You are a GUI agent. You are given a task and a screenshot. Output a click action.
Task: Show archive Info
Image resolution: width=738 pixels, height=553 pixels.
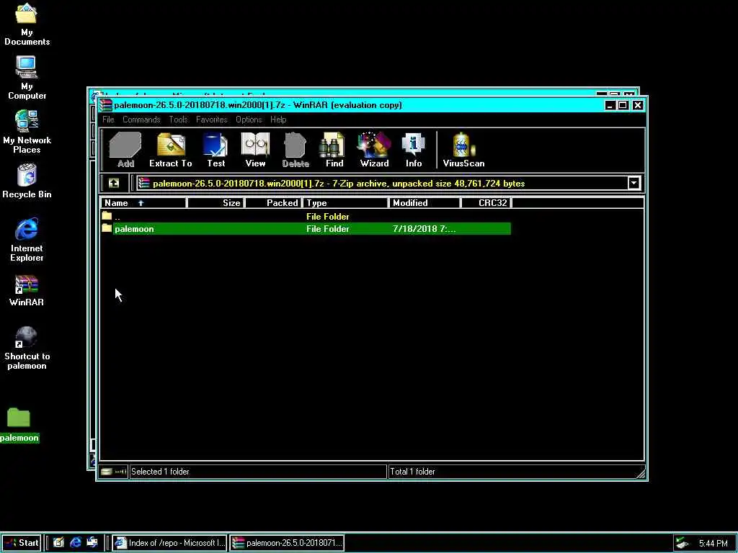click(x=414, y=150)
